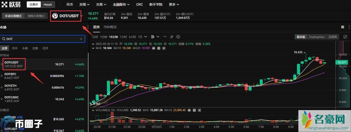Screen dimensions: 351x132
Task: Favorite the DOT/BTC pair star
Action: click(2, 76)
